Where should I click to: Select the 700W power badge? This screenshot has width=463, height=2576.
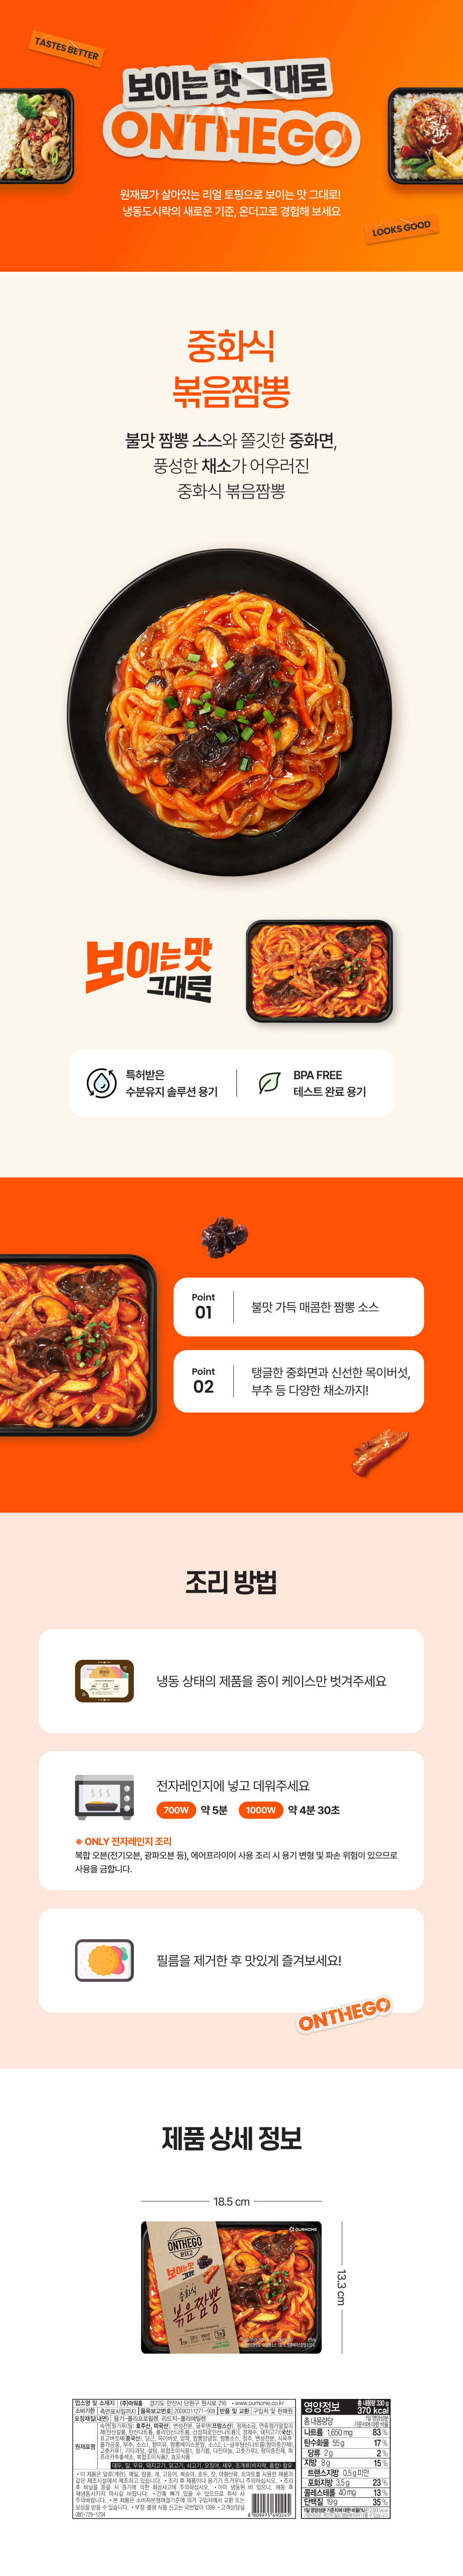point(177,1810)
